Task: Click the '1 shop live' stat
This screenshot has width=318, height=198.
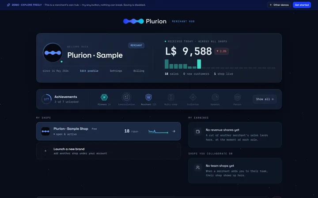Action: (x=223, y=74)
